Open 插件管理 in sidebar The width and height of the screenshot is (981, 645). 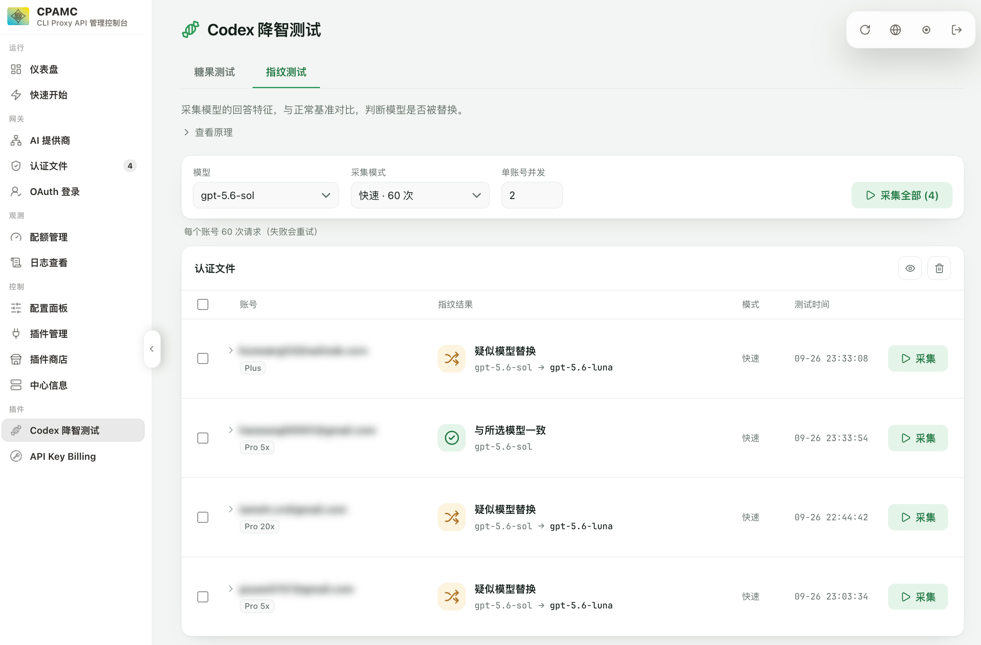[x=73, y=333]
